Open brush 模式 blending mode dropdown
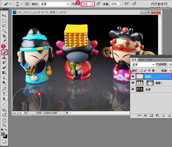The height and width of the screenshot is (147, 172). [x=55, y=4]
